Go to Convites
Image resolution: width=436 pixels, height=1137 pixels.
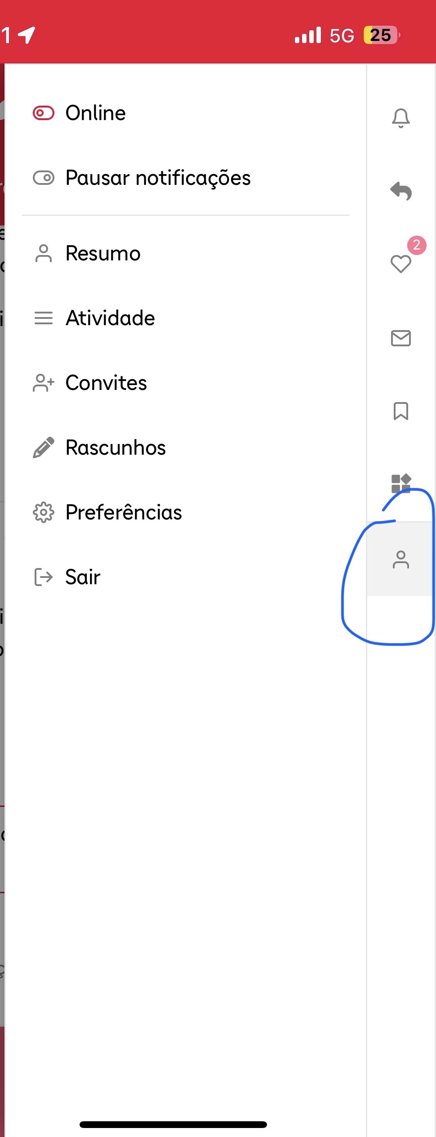(186, 383)
